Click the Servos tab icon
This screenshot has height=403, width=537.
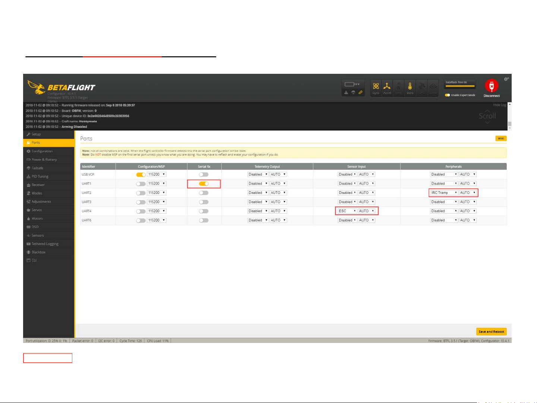pos(28,210)
